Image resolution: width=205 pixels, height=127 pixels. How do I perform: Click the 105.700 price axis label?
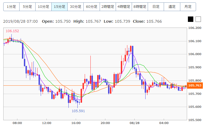[195, 94]
